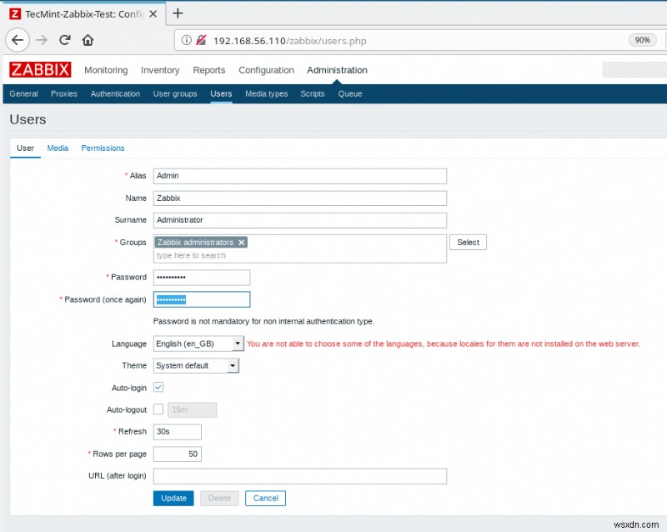Switch to the Permissions tab
This screenshot has width=667, height=532.
click(x=103, y=148)
